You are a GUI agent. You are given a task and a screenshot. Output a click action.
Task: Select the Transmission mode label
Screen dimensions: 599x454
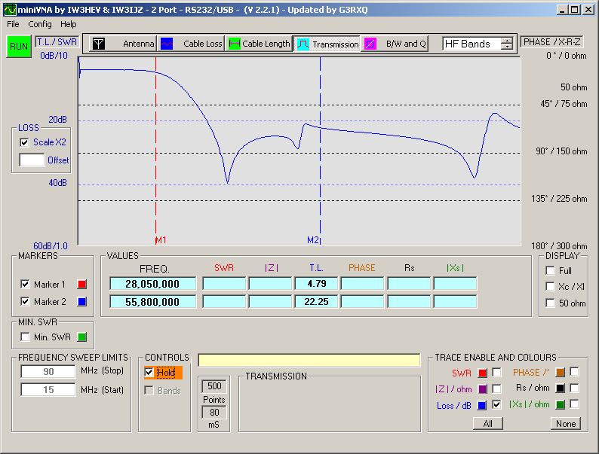pos(336,44)
